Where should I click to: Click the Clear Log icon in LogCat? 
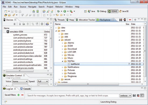[x=138, y=96]
